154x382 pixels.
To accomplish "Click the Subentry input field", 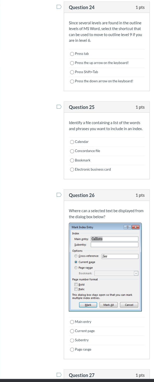I will click(114, 244).
